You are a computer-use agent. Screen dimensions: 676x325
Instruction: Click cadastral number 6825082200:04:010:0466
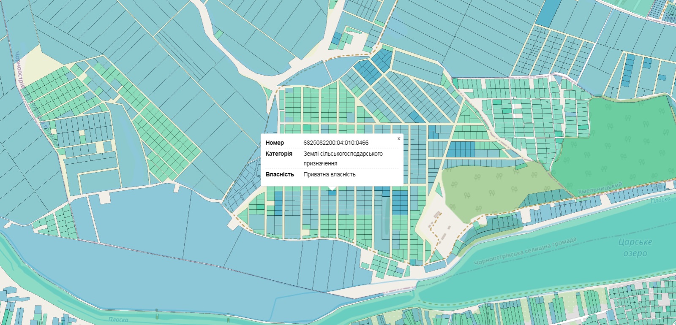pyautogui.click(x=335, y=143)
